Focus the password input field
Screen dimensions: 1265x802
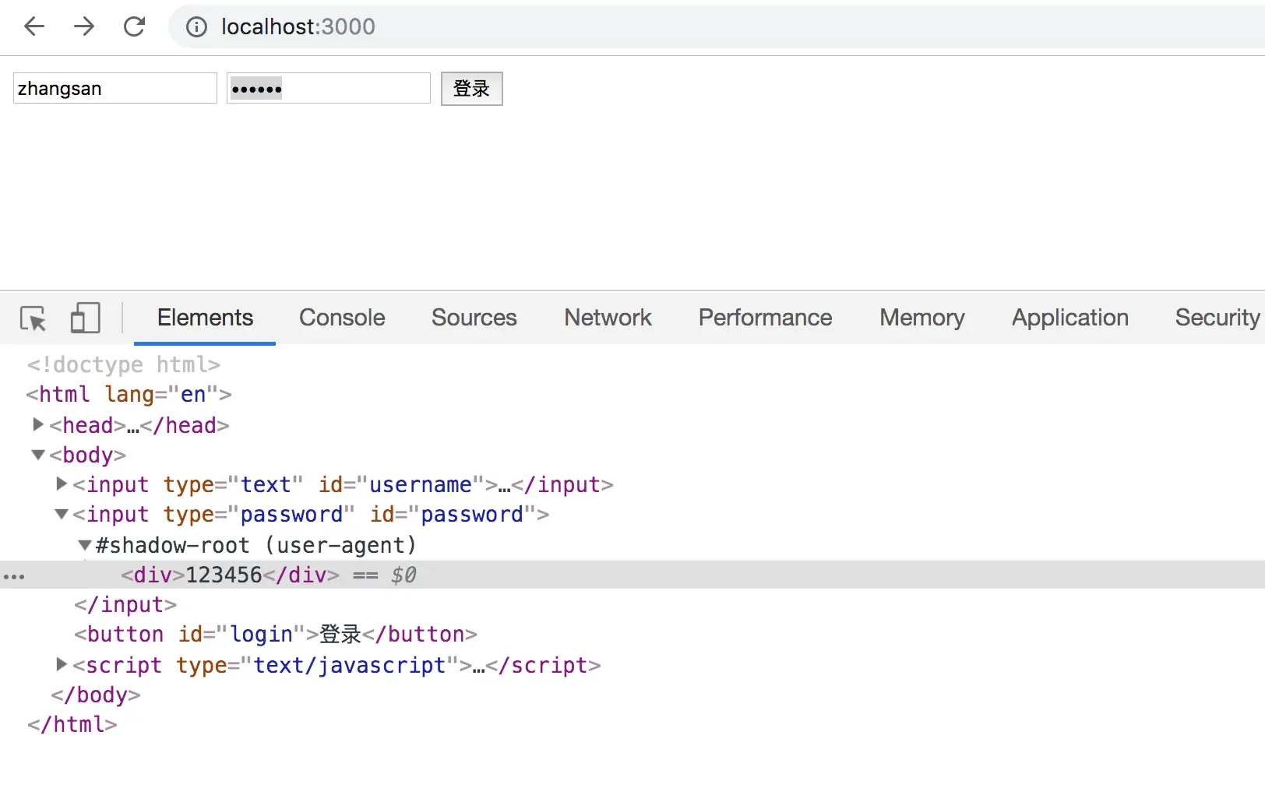(x=329, y=88)
